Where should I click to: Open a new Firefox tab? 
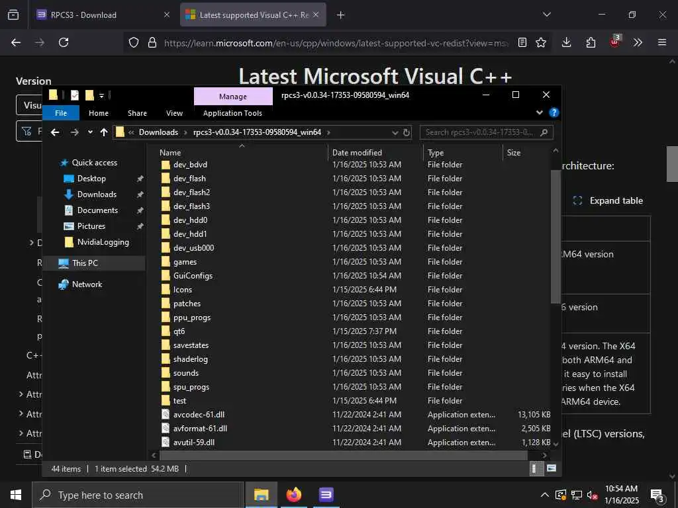pos(341,15)
